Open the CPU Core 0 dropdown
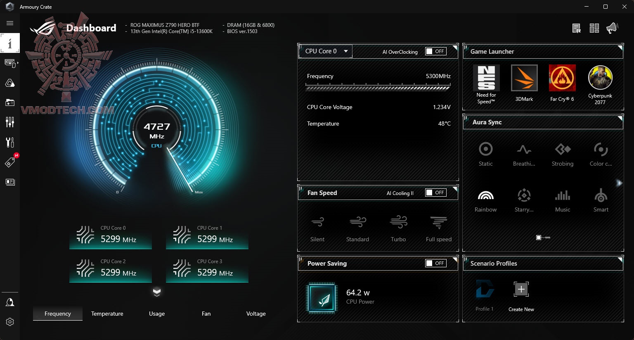 (325, 51)
